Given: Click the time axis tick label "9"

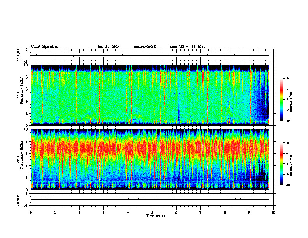Looking at the screenshot, I should [249, 212].
